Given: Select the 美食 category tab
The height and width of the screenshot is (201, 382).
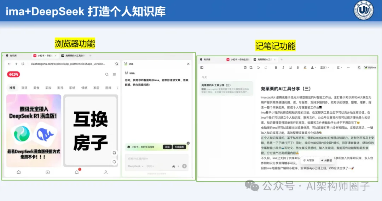Looking at the screenshot, I should pos(36,88).
